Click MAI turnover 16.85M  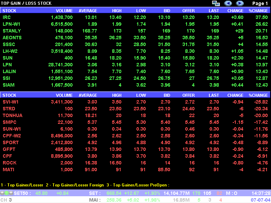(181, 200)
